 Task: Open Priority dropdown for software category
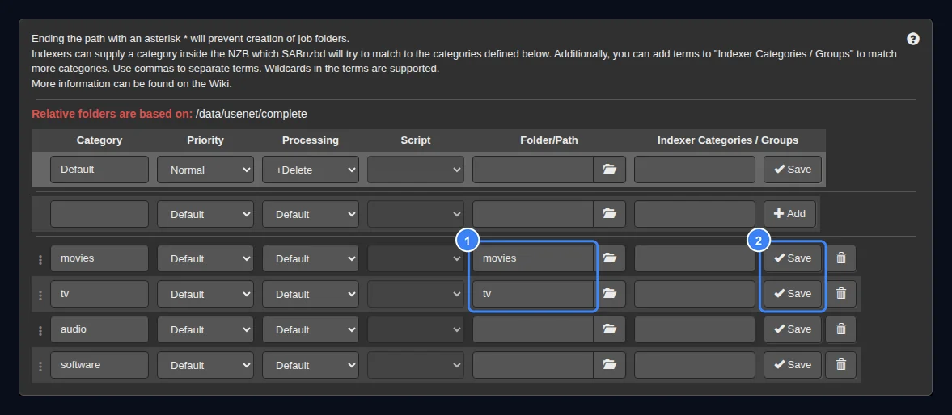[x=205, y=365]
